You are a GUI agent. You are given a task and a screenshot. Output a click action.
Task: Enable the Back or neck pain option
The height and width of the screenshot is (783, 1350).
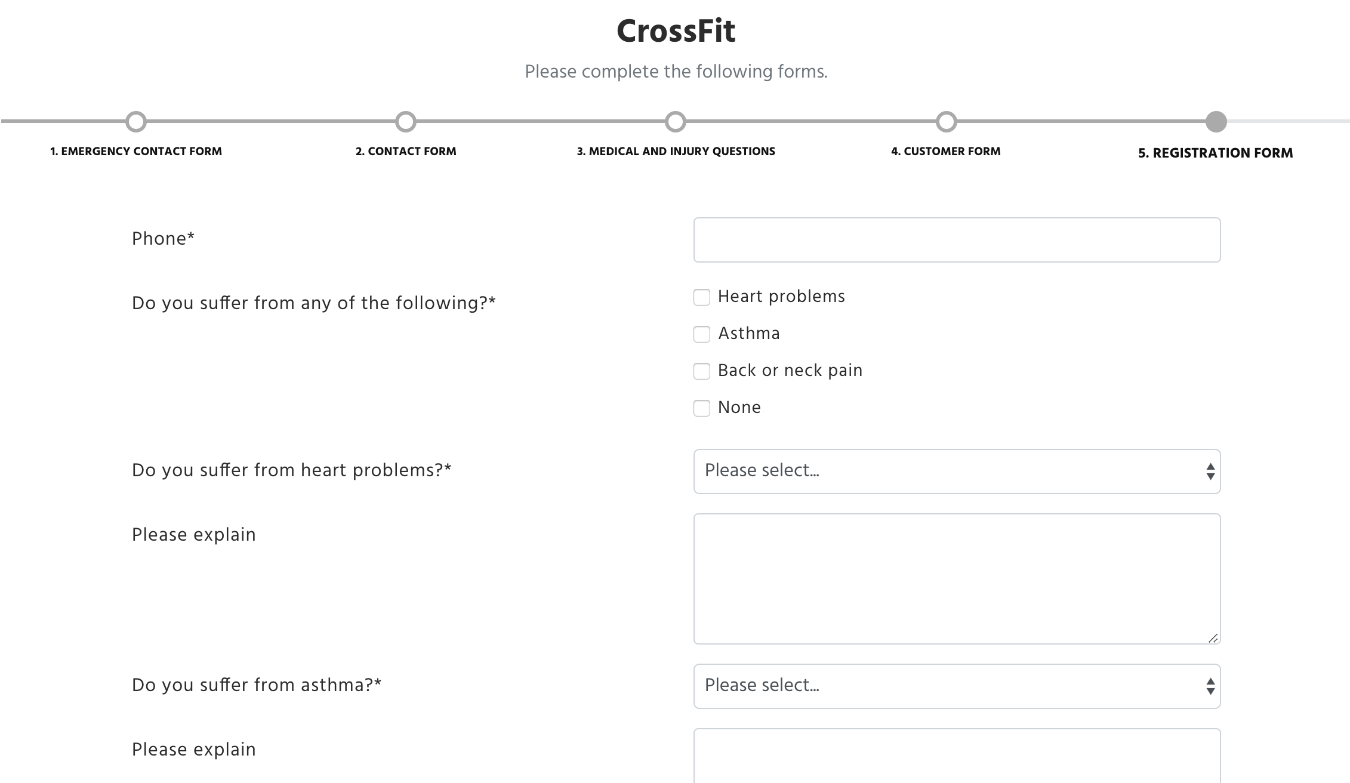tap(702, 371)
